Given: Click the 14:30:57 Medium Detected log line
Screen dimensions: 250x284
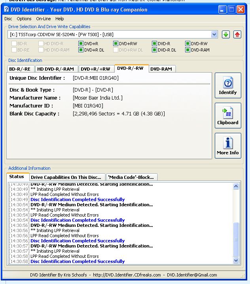Looking at the screenshot, I should (x=81, y=246).
